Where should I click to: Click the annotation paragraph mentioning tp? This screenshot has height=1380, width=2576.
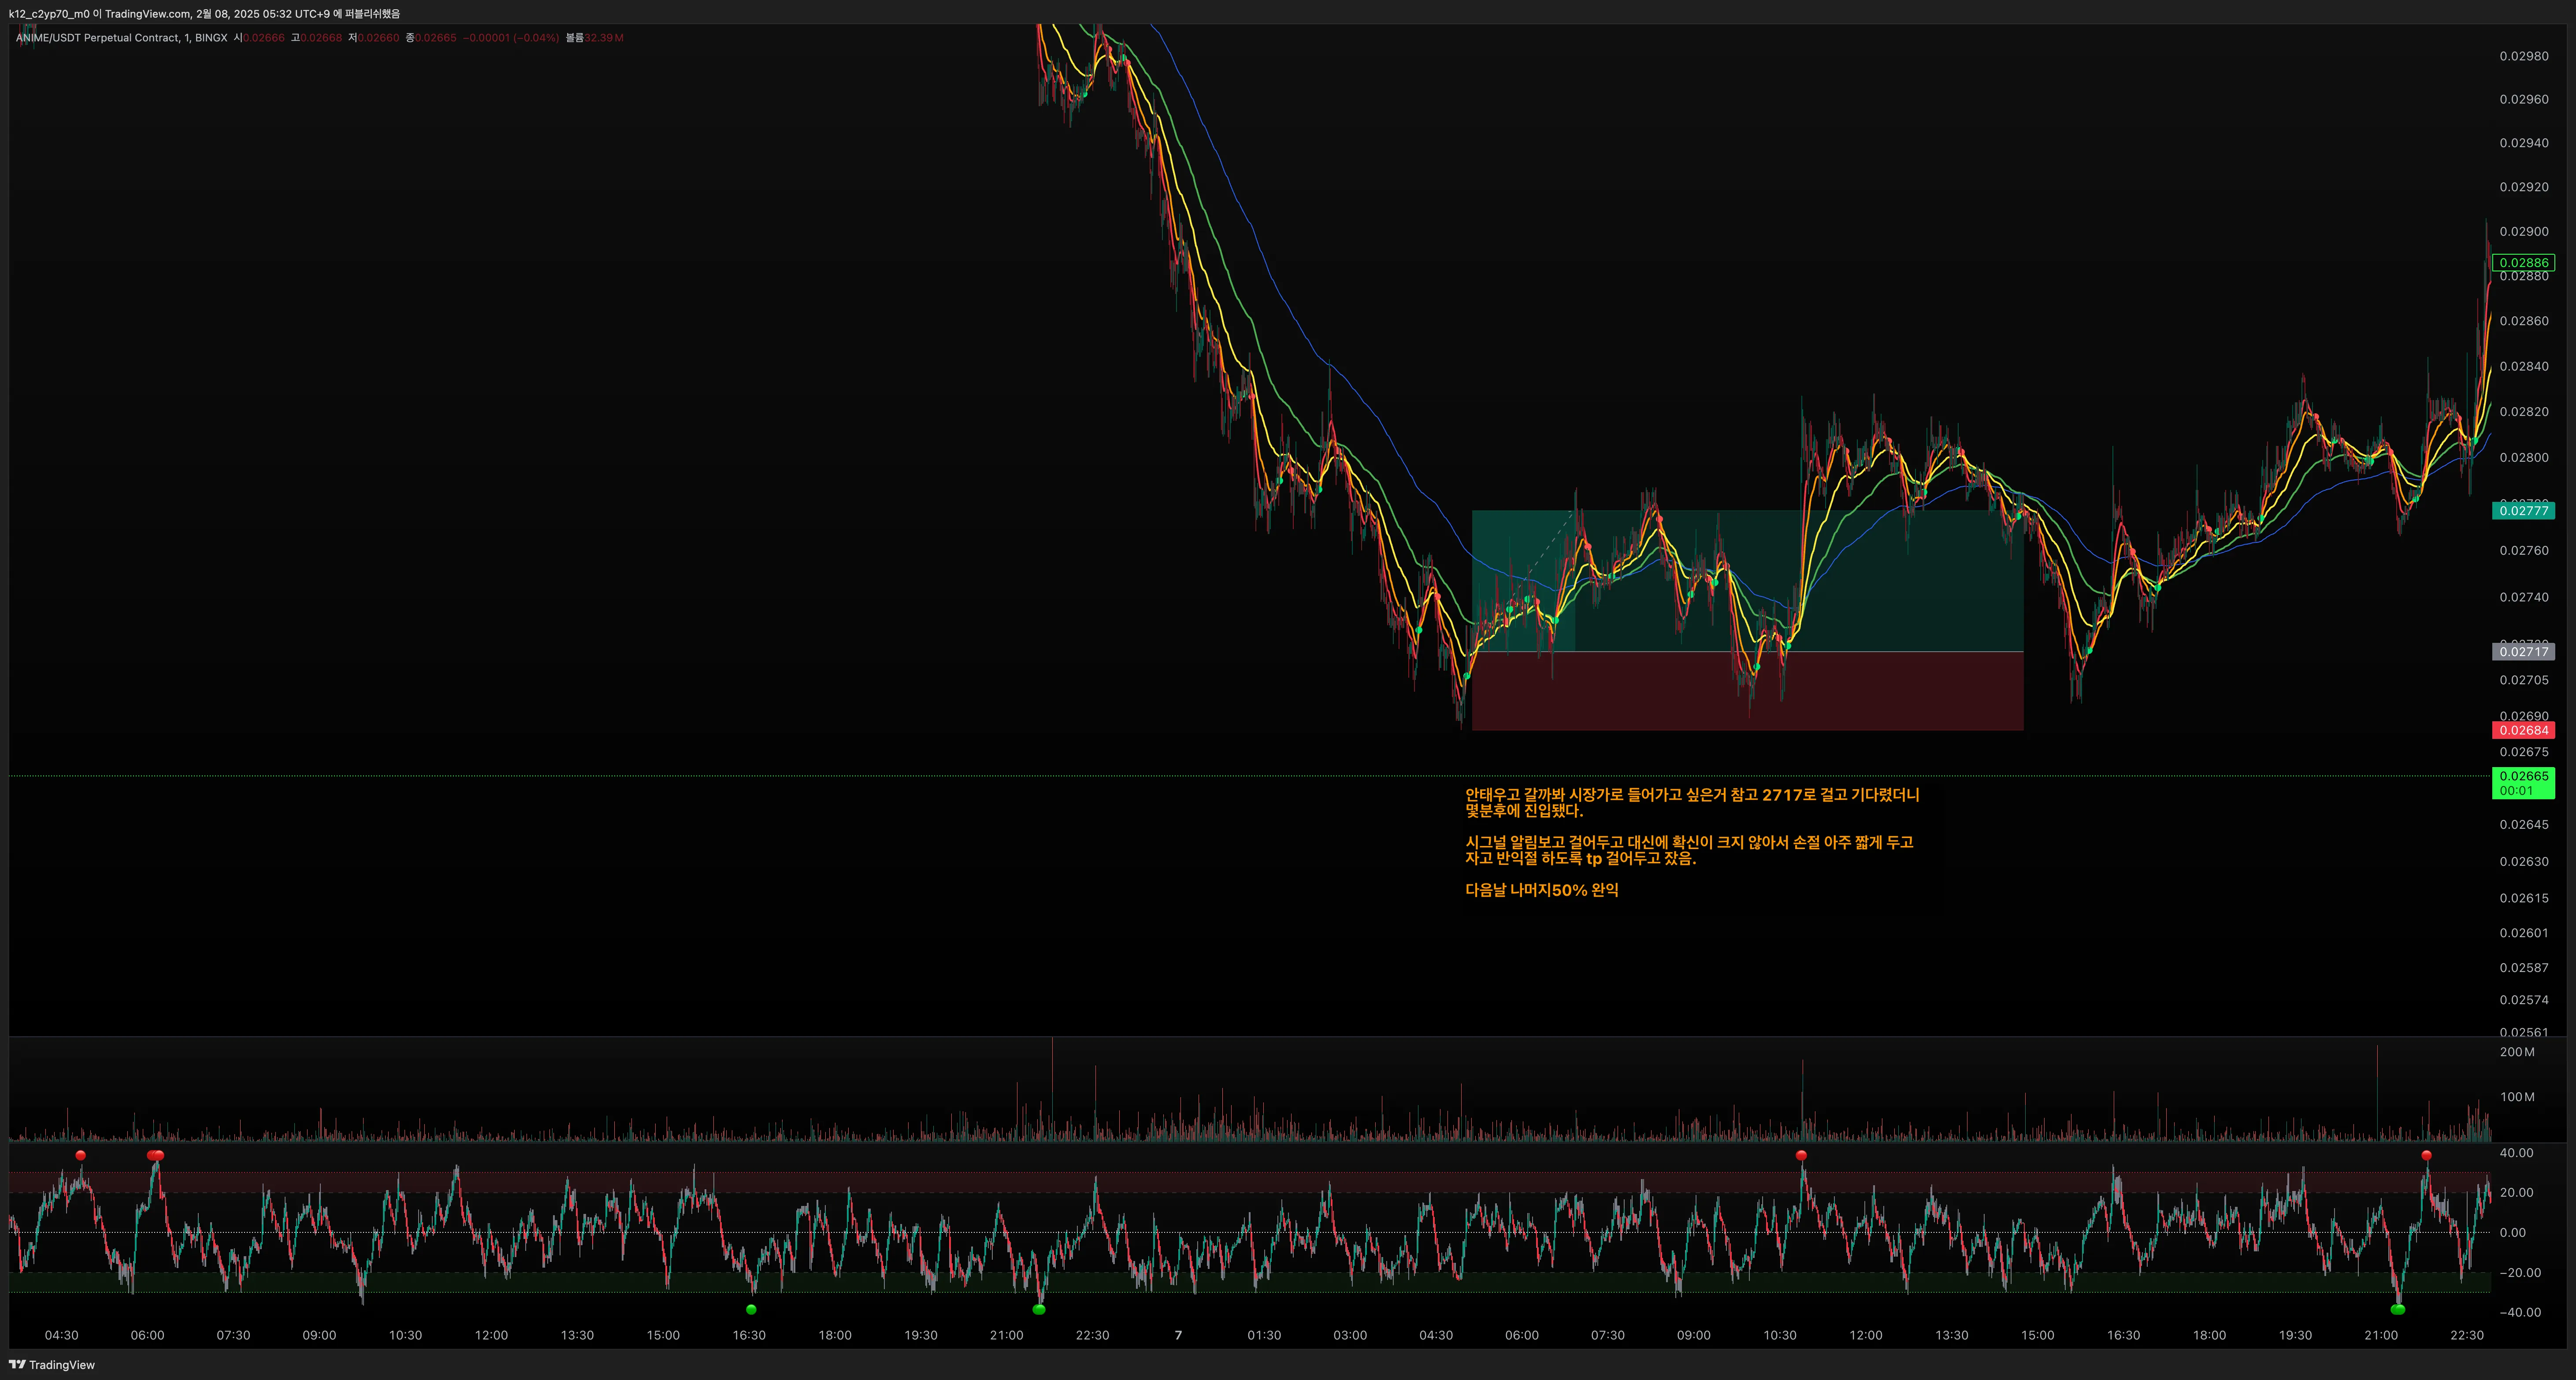click(x=1689, y=850)
